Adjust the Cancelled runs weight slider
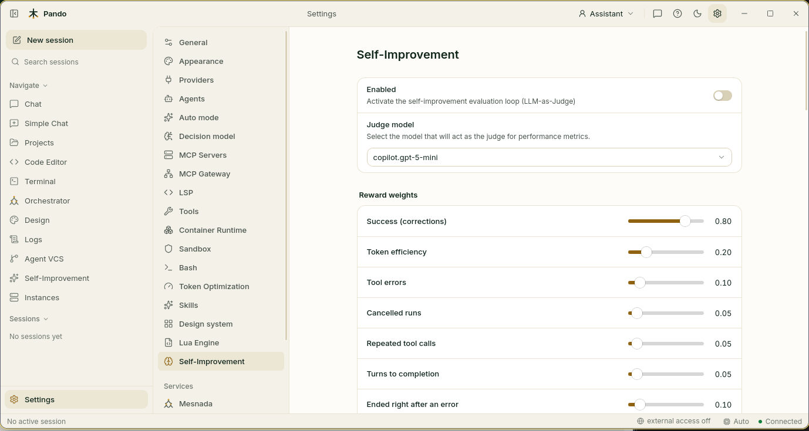 point(666,313)
